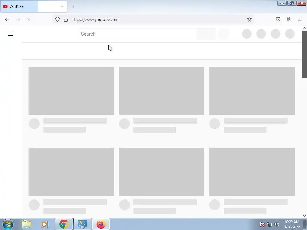Viewport: 307px width, 230px height.
Task: Switch to Google Chrome in taskbar
Action: pyautogui.click(x=64, y=224)
